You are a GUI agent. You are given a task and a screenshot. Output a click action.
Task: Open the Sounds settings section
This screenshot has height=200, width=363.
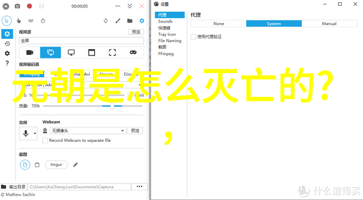pyautogui.click(x=165, y=21)
